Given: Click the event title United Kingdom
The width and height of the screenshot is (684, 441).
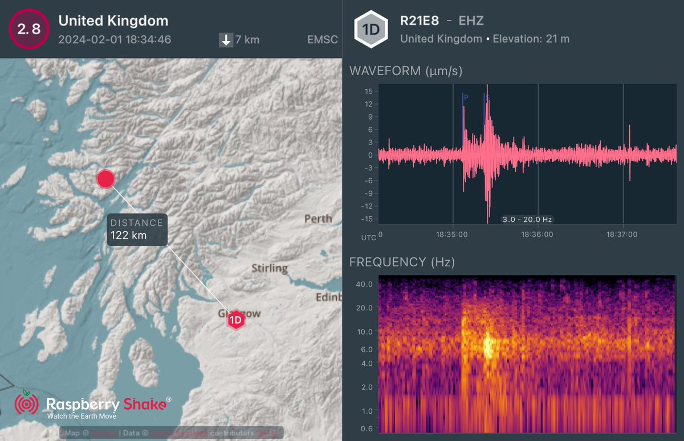Looking at the screenshot, I should 113,21.
